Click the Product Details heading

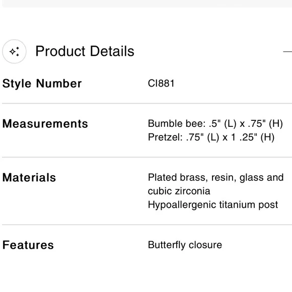(x=85, y=51)
